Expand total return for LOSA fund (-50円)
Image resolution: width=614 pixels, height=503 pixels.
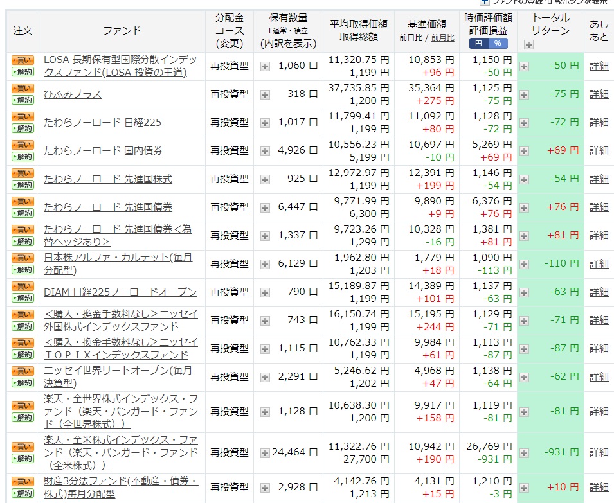click(525, 67)
